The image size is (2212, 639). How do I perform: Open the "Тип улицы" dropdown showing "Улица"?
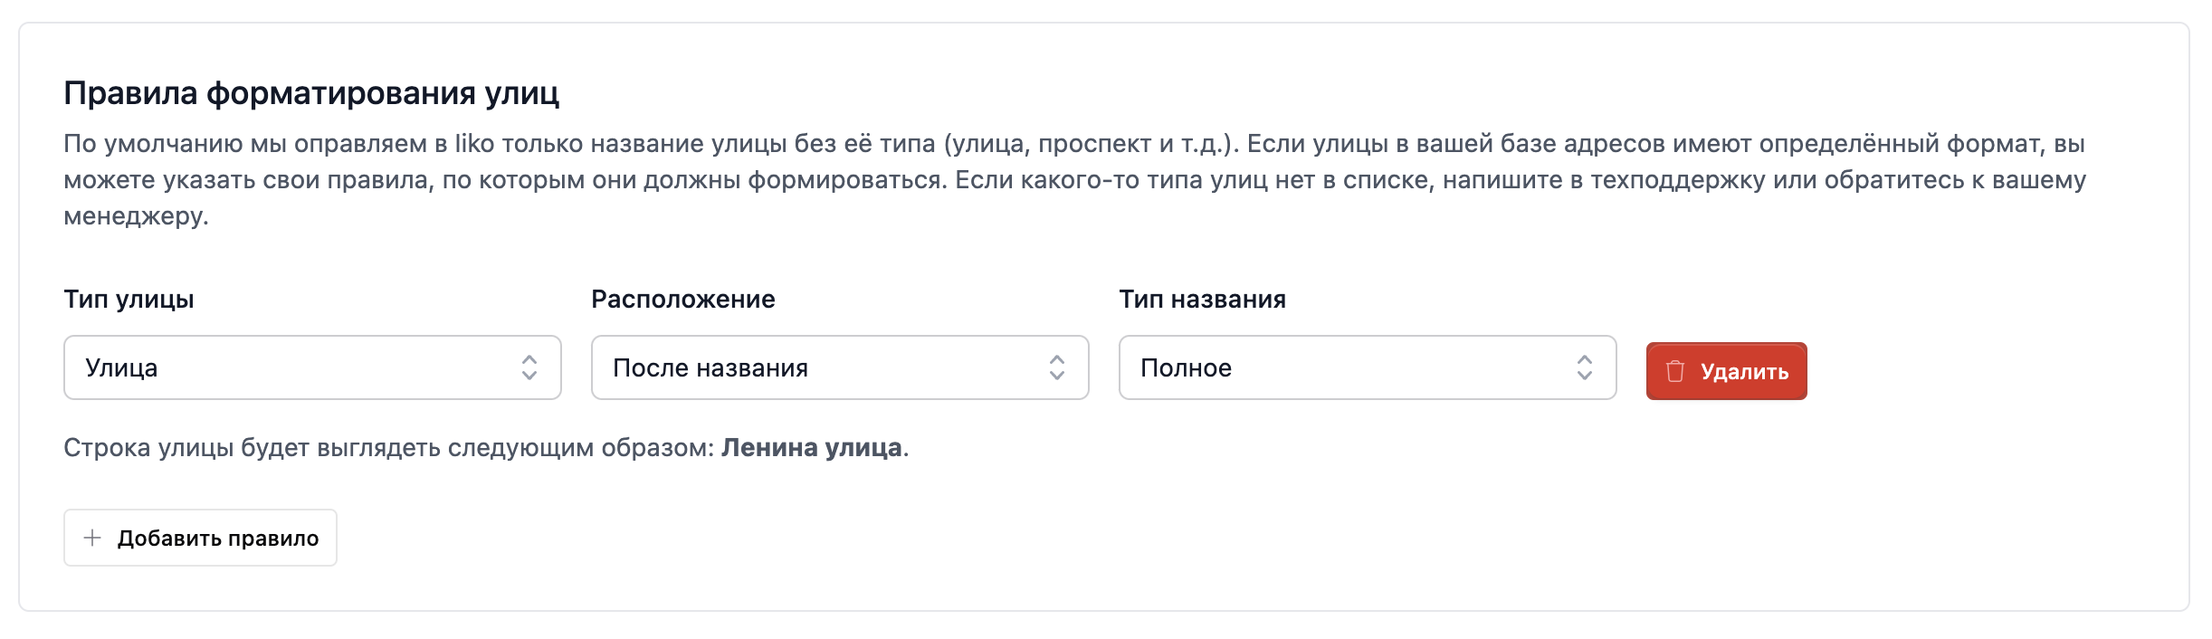click(x=299, y=367)
